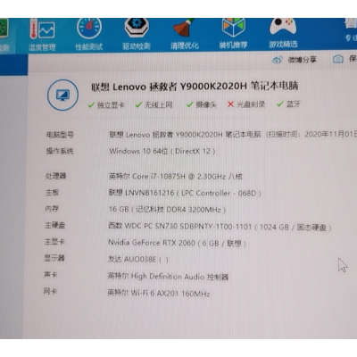Click the 独立显卡 feature indicator
Viewport: 357px width, 357px height.
click(x=106, y=105)
